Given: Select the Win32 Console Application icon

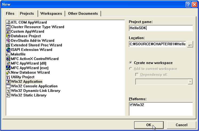Looking at the screenshot, I should coord(8,86).
